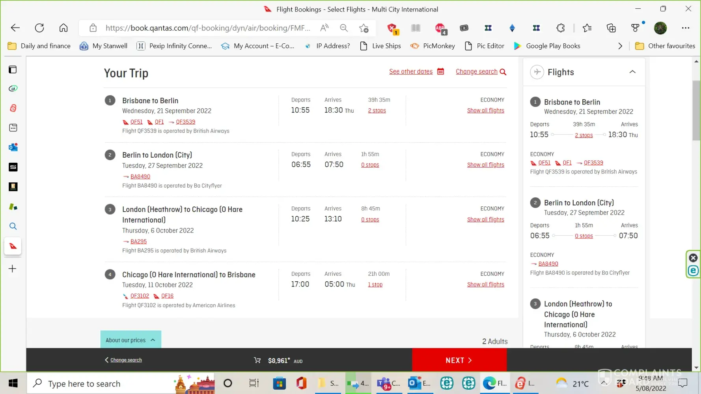Click the calendar icon beside See other dates

click(x=440, y=71)
